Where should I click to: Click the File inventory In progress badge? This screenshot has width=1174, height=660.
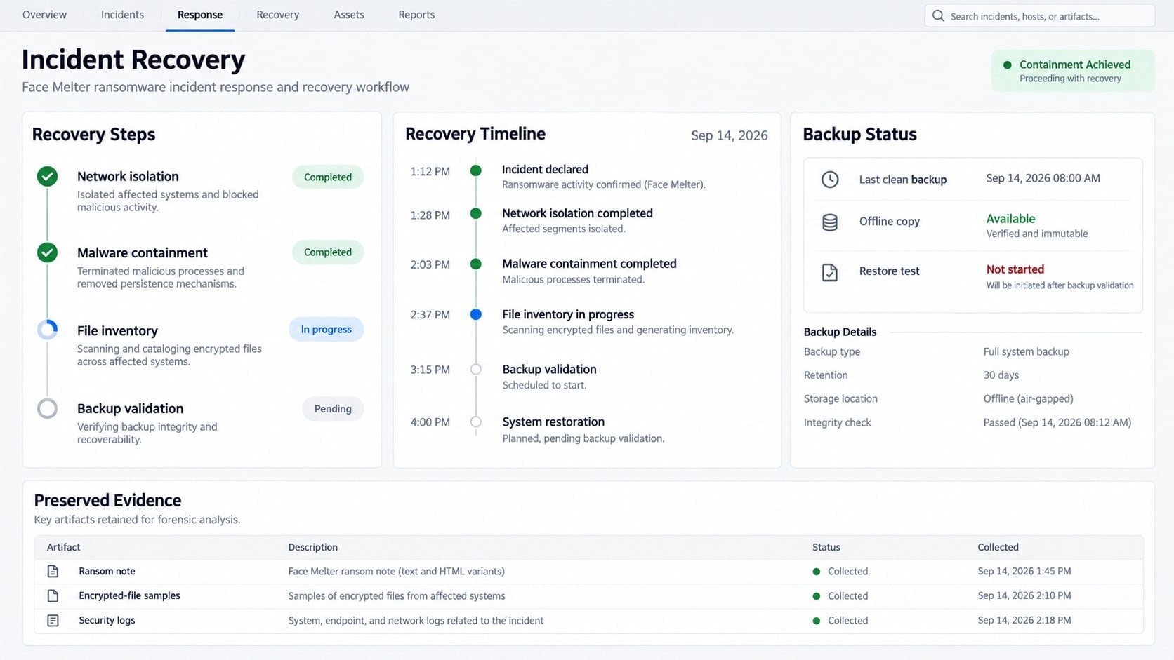tap(327, 329)
